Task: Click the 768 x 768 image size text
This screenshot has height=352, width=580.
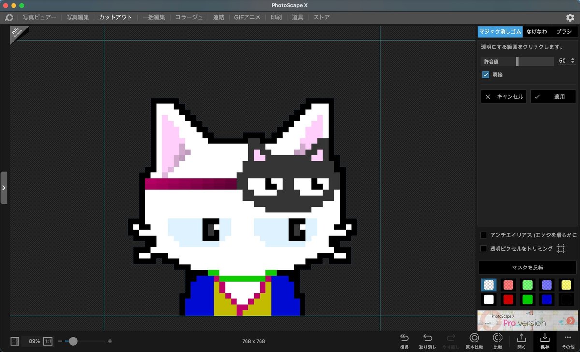Action: (254, 341)
